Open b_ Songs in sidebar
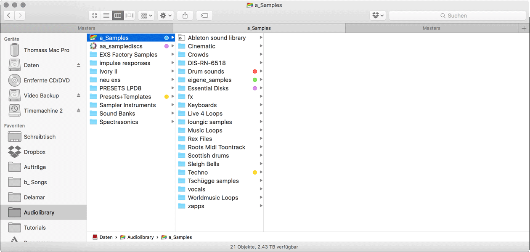 point(43,182)
